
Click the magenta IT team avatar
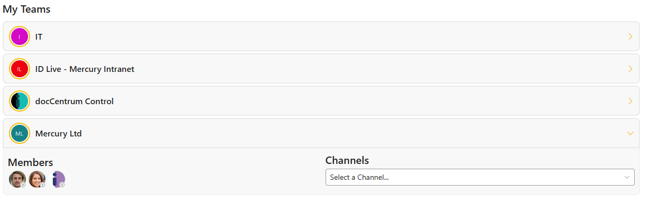click(20, 36)
